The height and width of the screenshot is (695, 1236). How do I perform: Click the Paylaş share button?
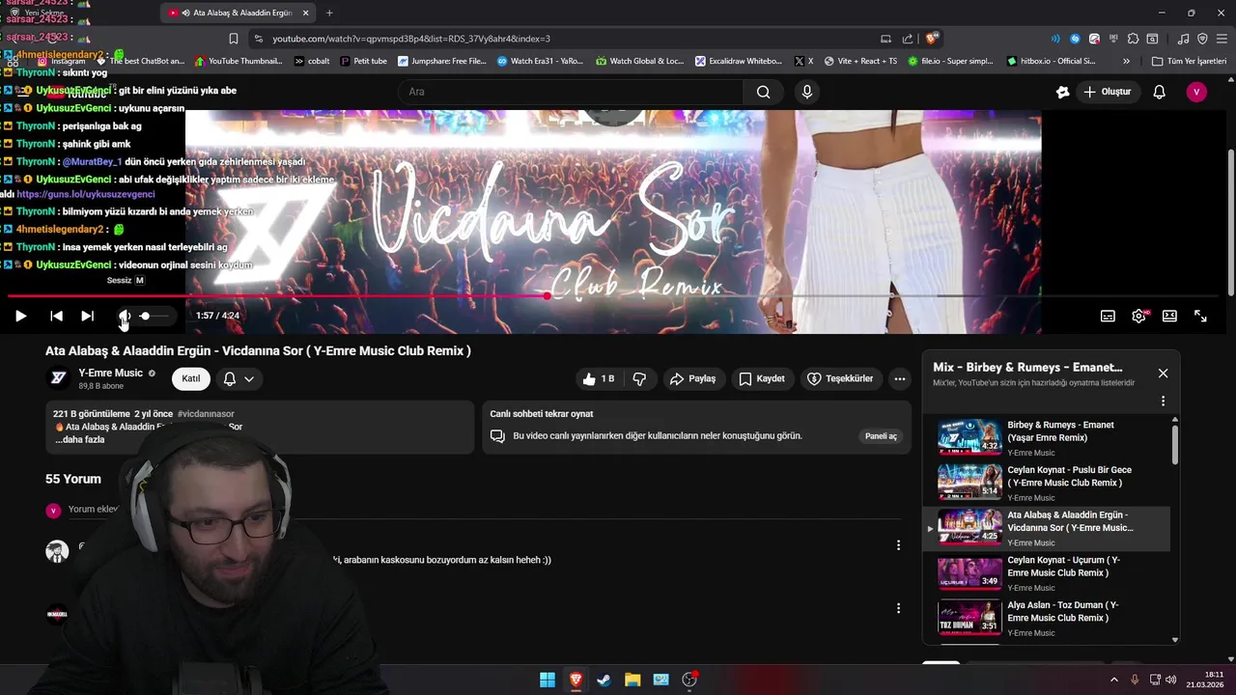pos(693,379)
